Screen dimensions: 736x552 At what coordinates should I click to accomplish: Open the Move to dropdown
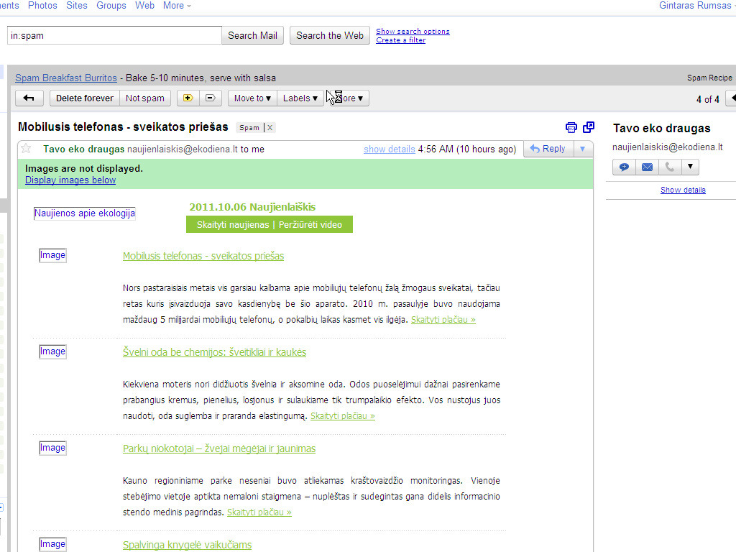coord(252,98)
